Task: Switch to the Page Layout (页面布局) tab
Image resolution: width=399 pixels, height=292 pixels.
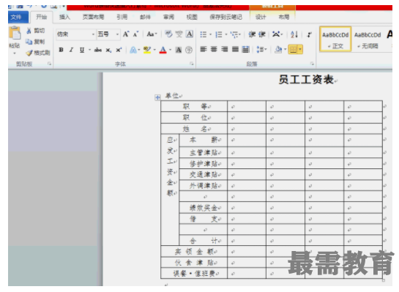Action: [94, 17]
